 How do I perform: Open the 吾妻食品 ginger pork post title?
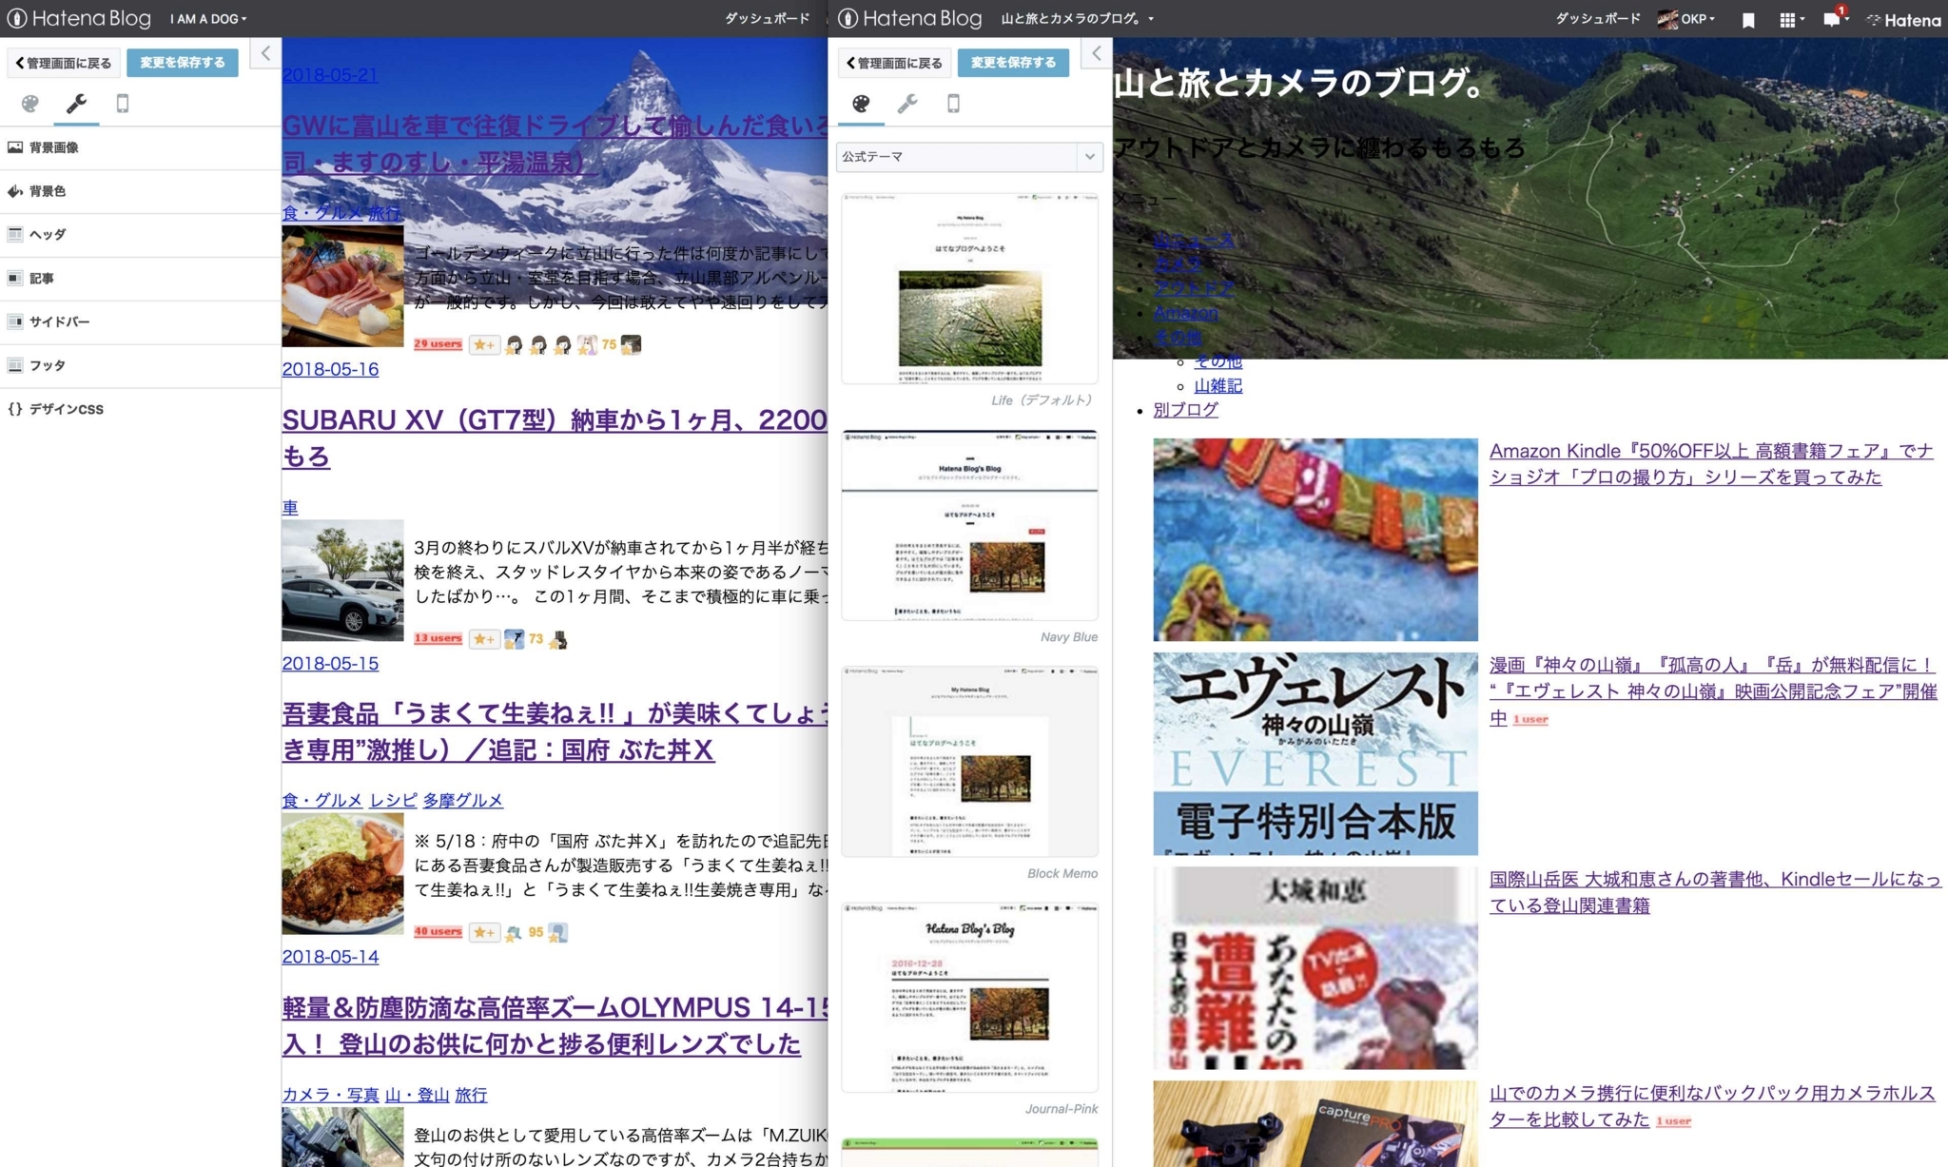click(555, 731)
